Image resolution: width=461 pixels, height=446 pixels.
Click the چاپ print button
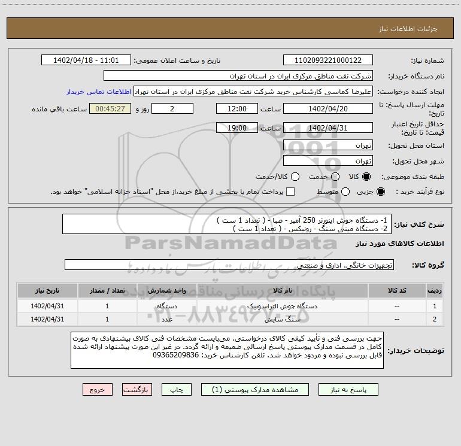177,390
